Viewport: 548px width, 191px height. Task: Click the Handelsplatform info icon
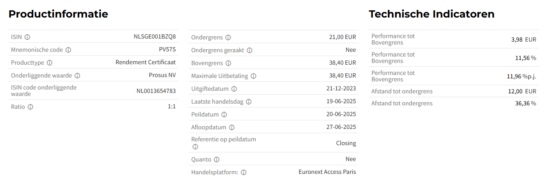[x=244, y=172]
